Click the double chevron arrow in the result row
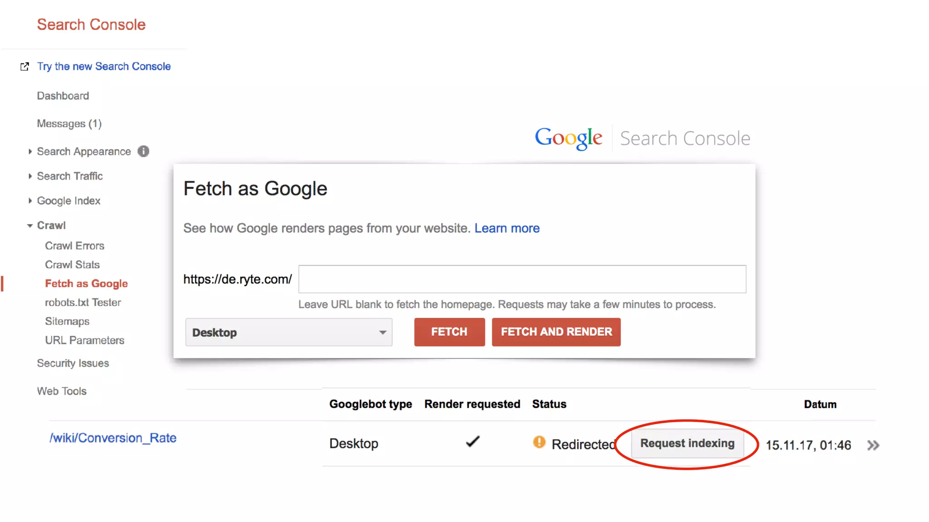The width and height of the screenshot is (929, 522). pos(873,445)
